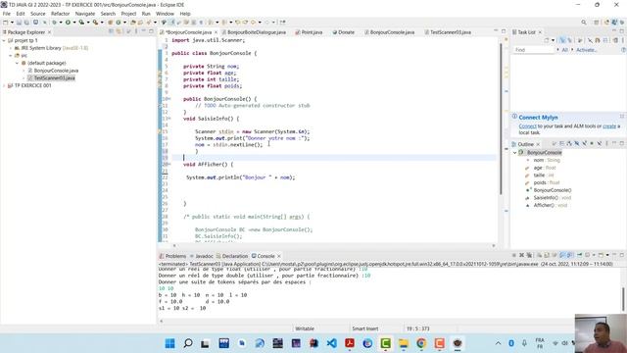
Task: Click the Open Perspective icon at top right
Action: click(x=597, y=22)
